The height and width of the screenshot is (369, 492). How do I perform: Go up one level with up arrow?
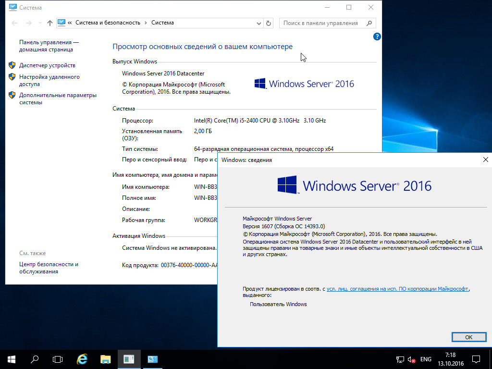pos(50,23)
